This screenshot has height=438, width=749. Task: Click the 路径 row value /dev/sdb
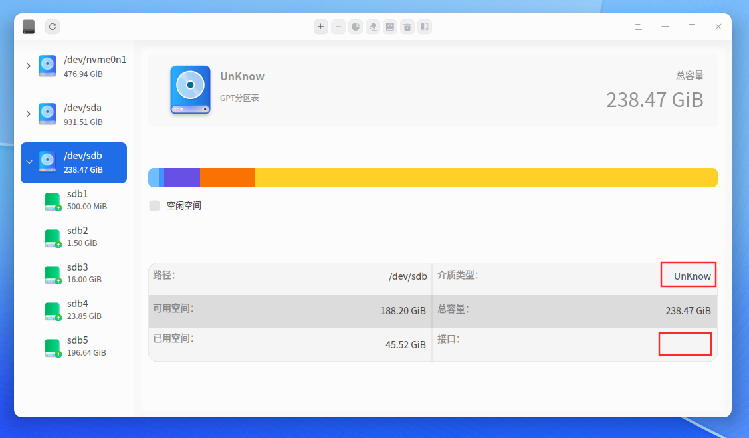click(x=408, y=276)
